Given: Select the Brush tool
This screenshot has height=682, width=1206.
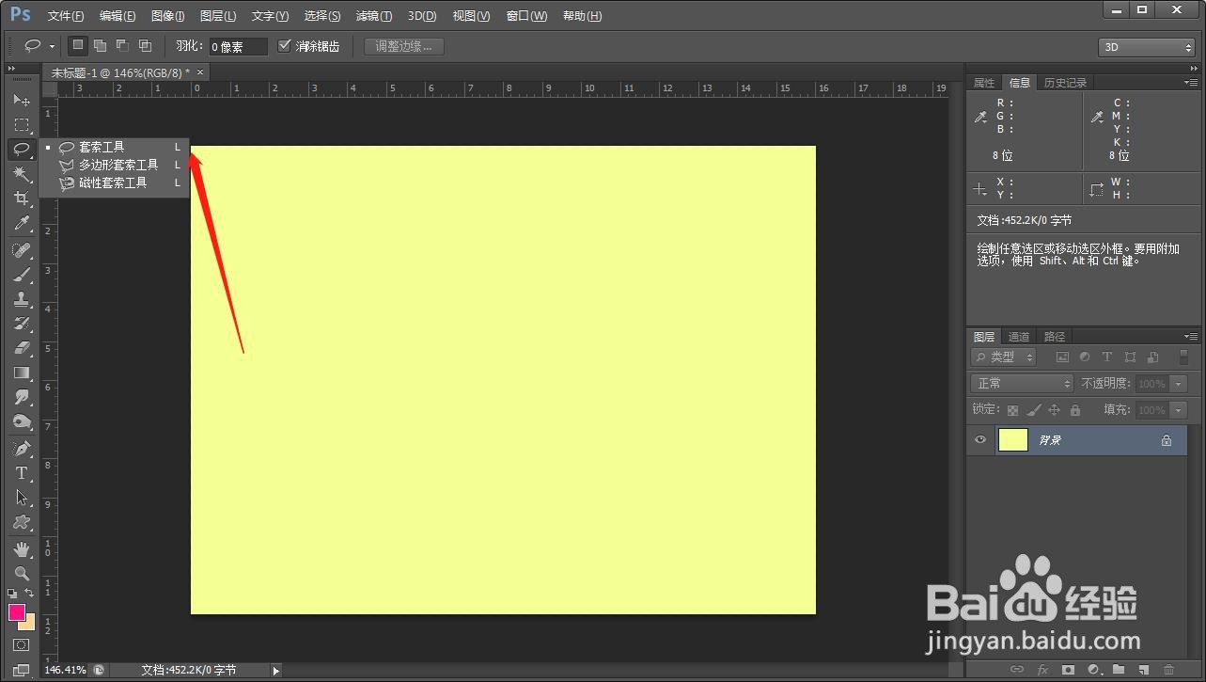Looking at the screenshot, I should (x=21, y=275).
